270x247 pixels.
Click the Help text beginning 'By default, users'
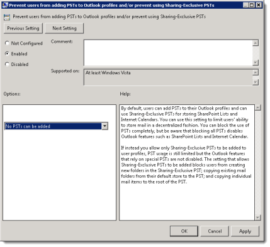[185, 123]
